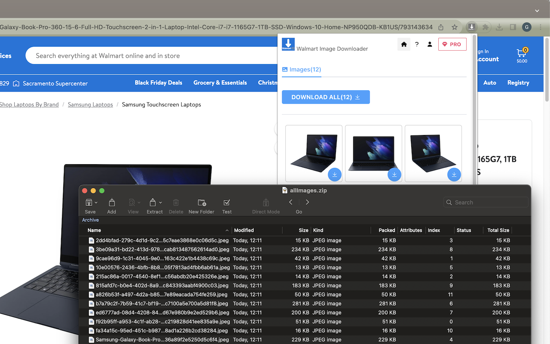The width and height of the screenshot is (550, 344).
Task: Go forward with the right chevron
Action: (307, 202)
